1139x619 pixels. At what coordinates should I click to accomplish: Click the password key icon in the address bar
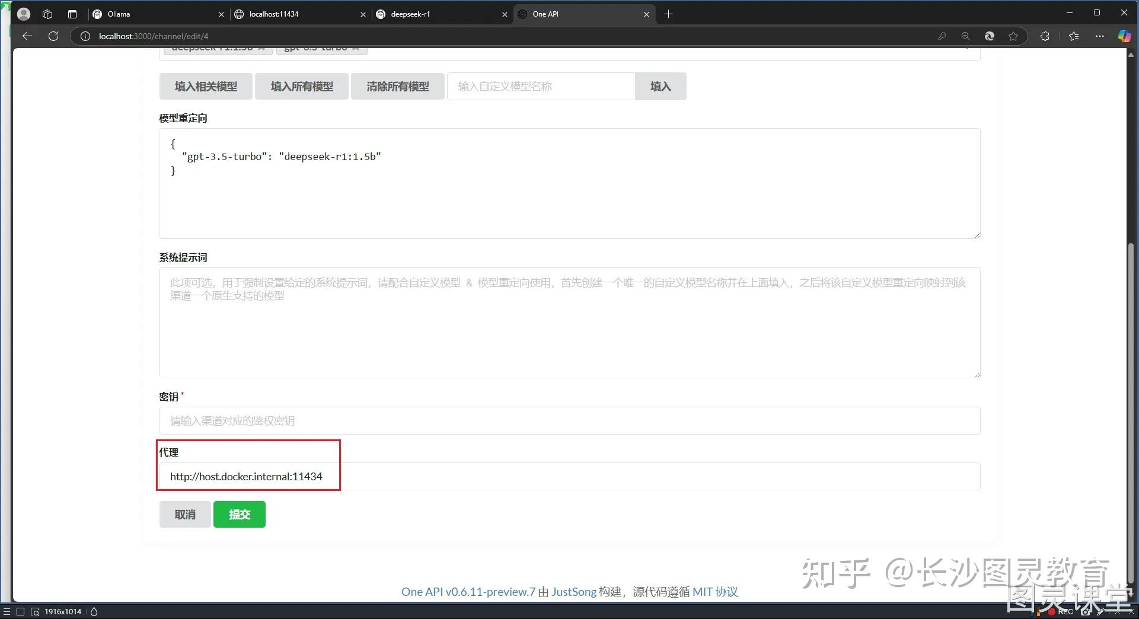click(942, 36)
